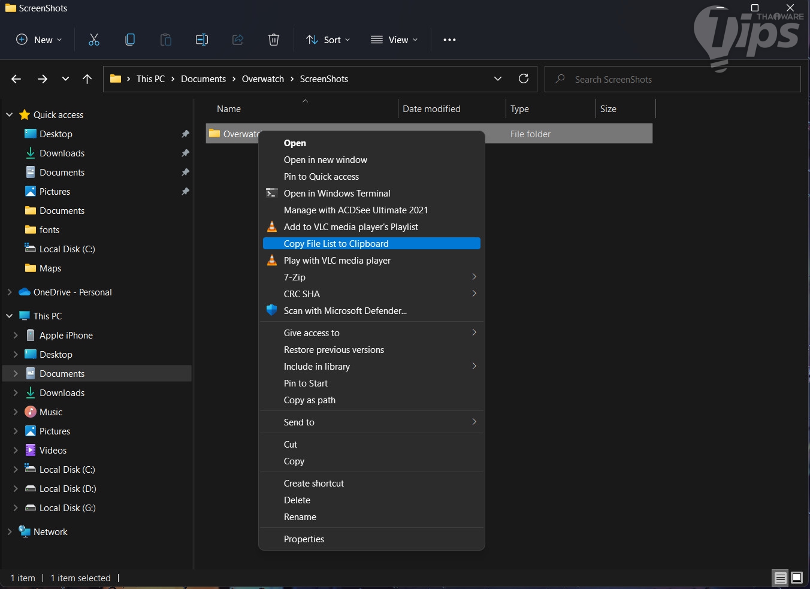Expand the OneDrive - Personal tree node

tap(10, 292)
